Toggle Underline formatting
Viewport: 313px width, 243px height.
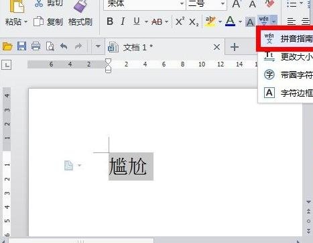tap(137, 21)
